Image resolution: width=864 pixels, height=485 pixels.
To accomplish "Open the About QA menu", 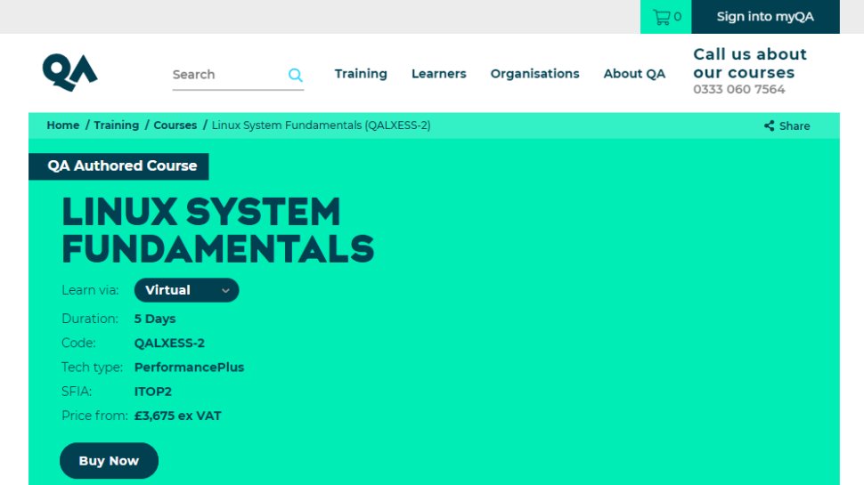I will 634,74.
